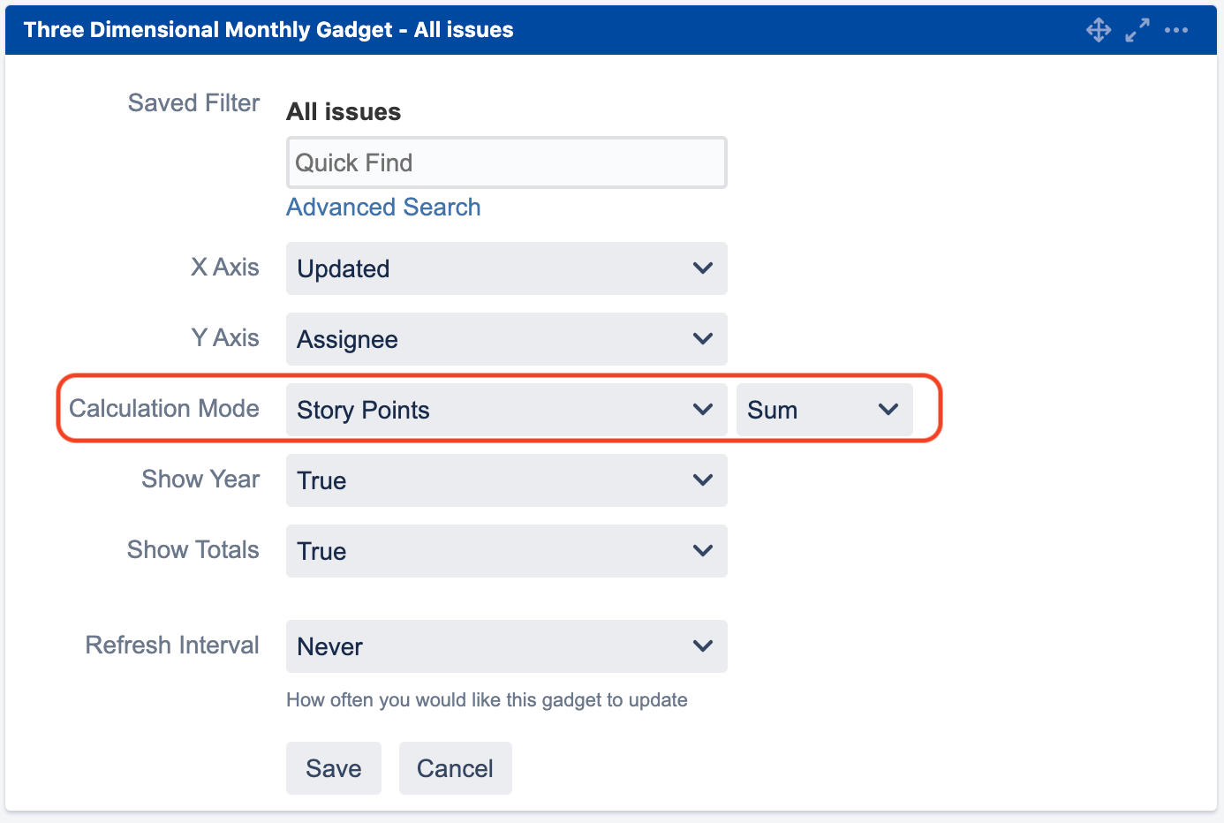Click the bold All issues filter name
Viewport: 1224px width, 823px height.
(344, 112)
